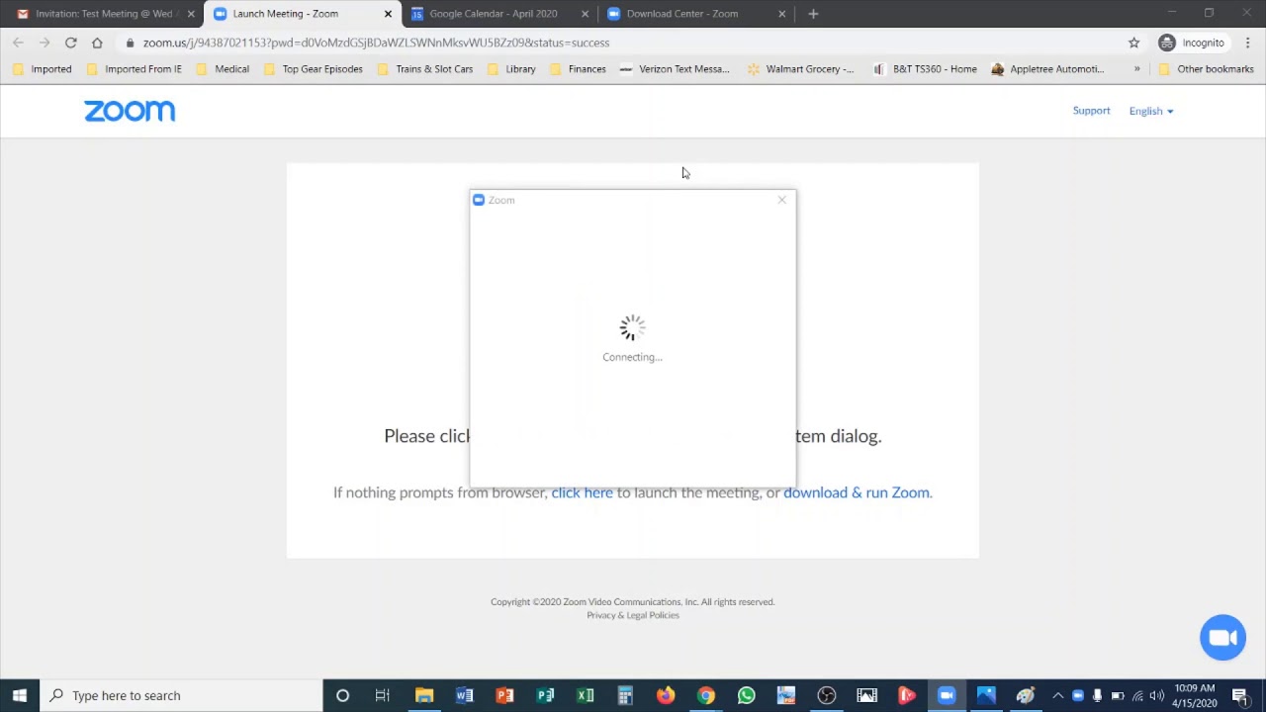
Task: Open the English language dropdown
Action: [x=1151, y=111]
